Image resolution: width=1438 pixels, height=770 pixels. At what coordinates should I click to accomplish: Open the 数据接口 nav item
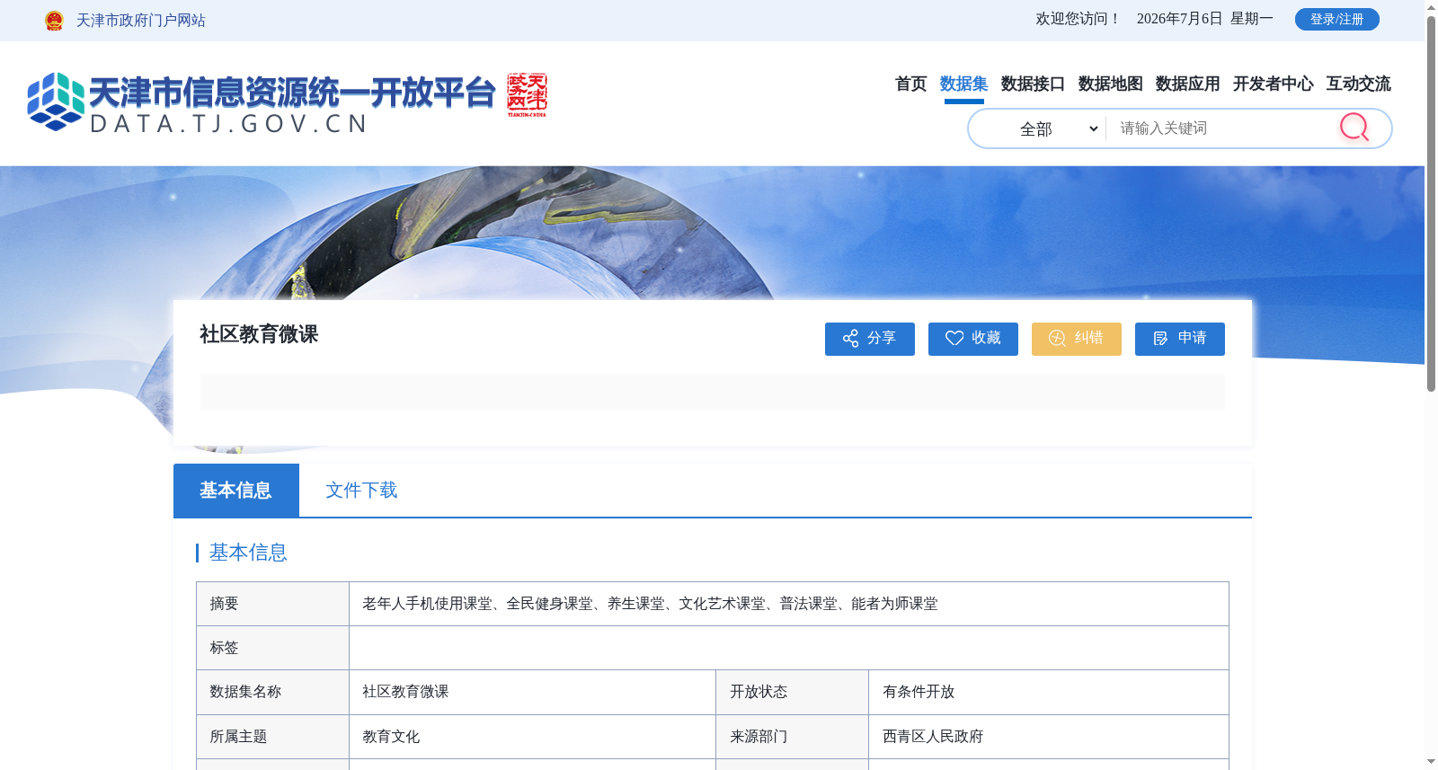tap(1033, 84)
